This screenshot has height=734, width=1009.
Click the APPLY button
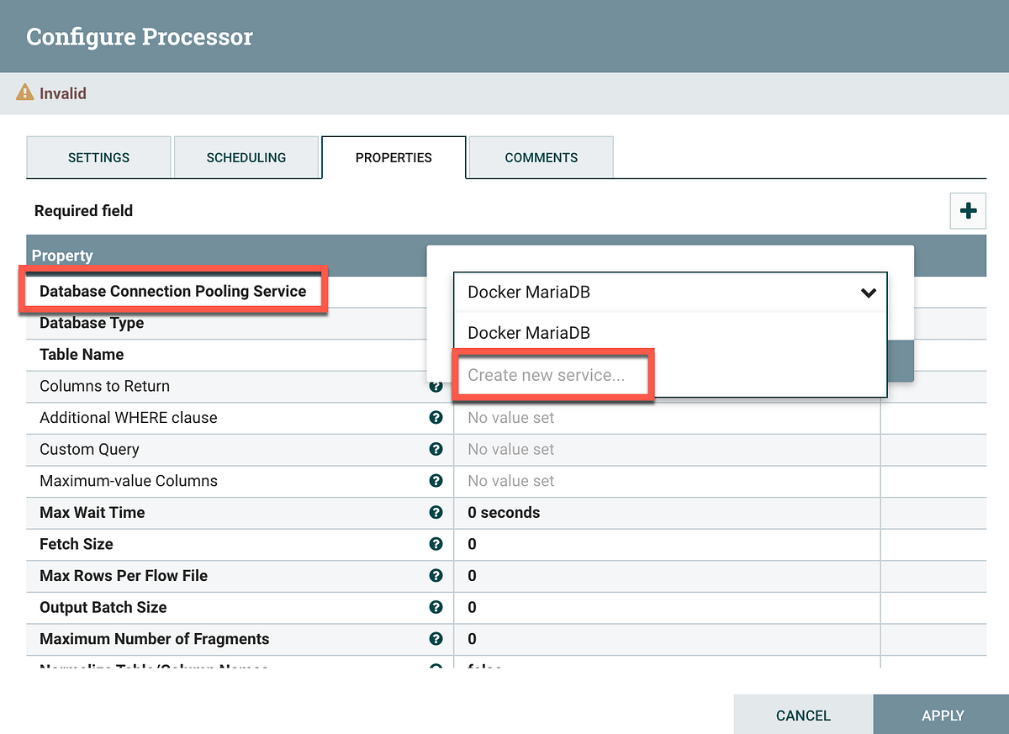pos(943,715)
